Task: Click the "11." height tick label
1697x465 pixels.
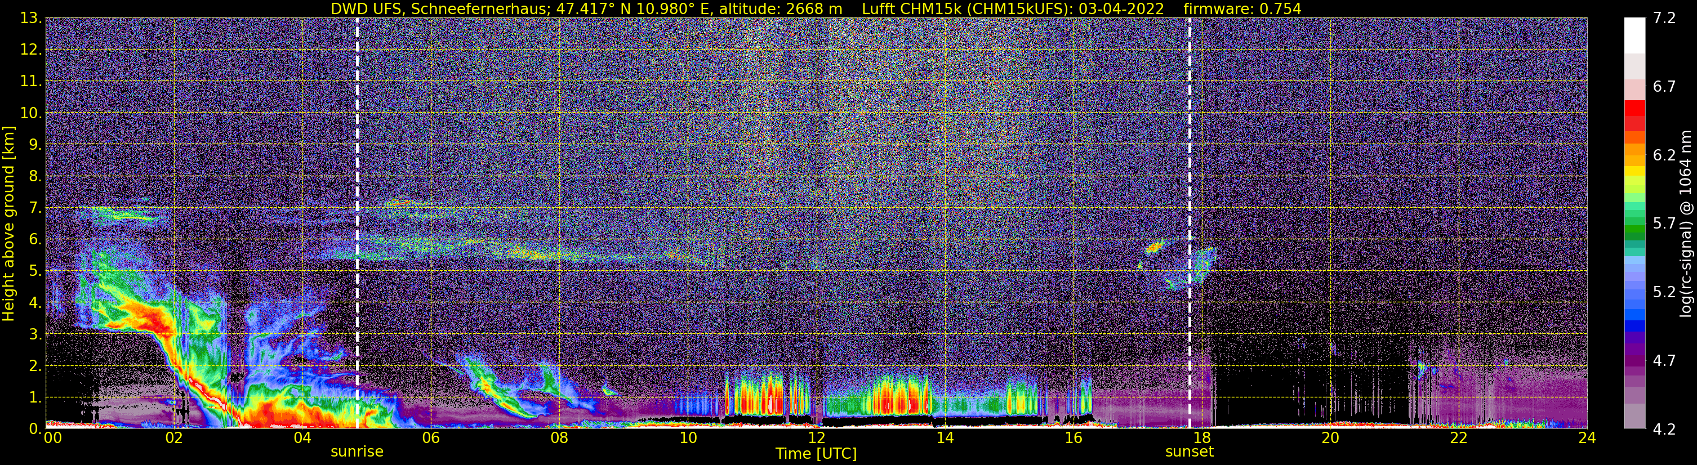Action: [x=30, y=82]
